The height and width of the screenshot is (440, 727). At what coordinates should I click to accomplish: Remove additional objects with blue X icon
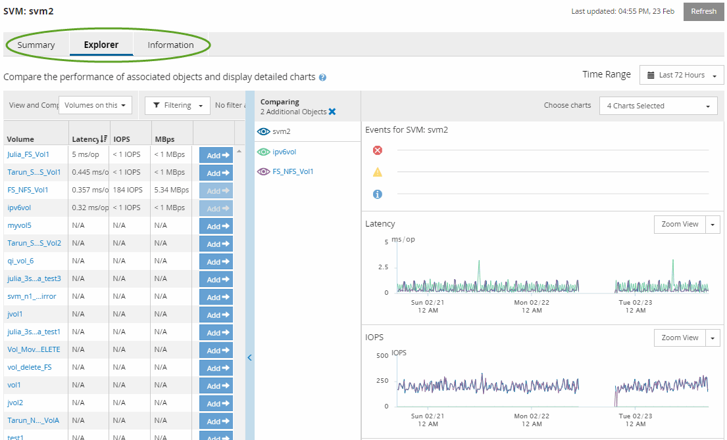[332, 112]
